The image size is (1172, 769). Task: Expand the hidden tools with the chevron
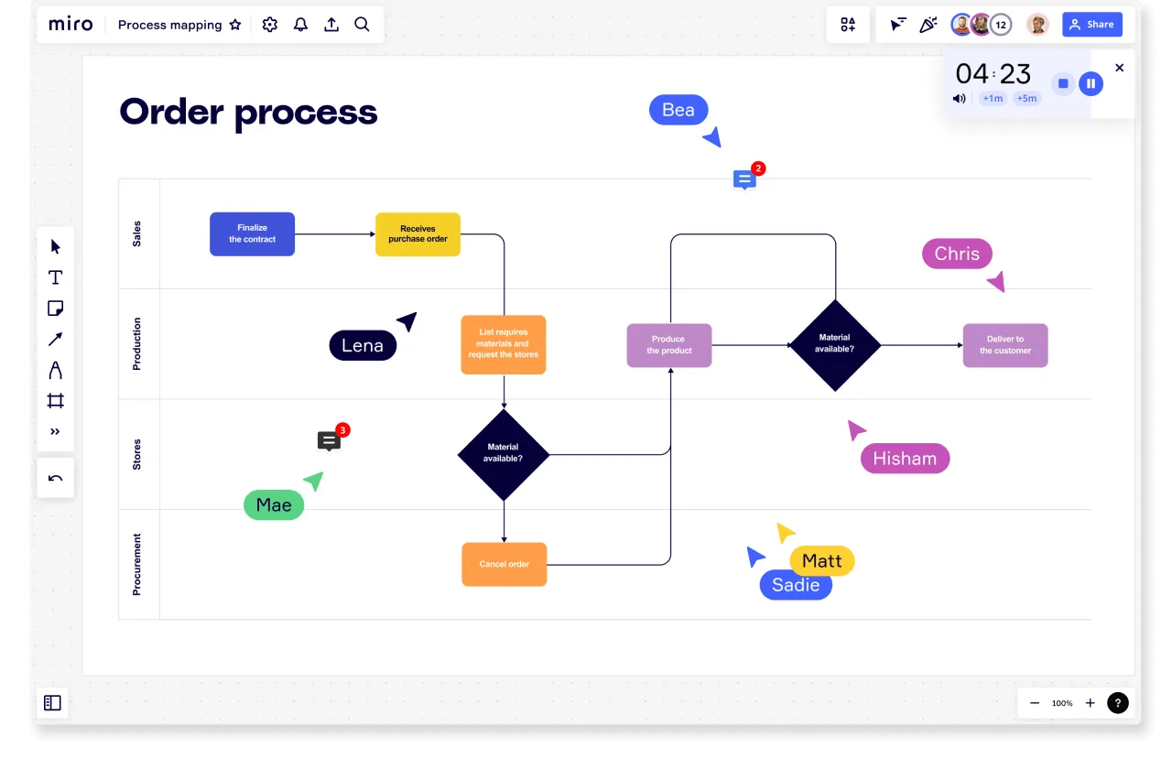click(55, 431)
